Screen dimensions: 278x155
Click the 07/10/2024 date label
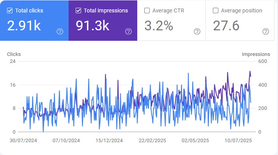66,141
